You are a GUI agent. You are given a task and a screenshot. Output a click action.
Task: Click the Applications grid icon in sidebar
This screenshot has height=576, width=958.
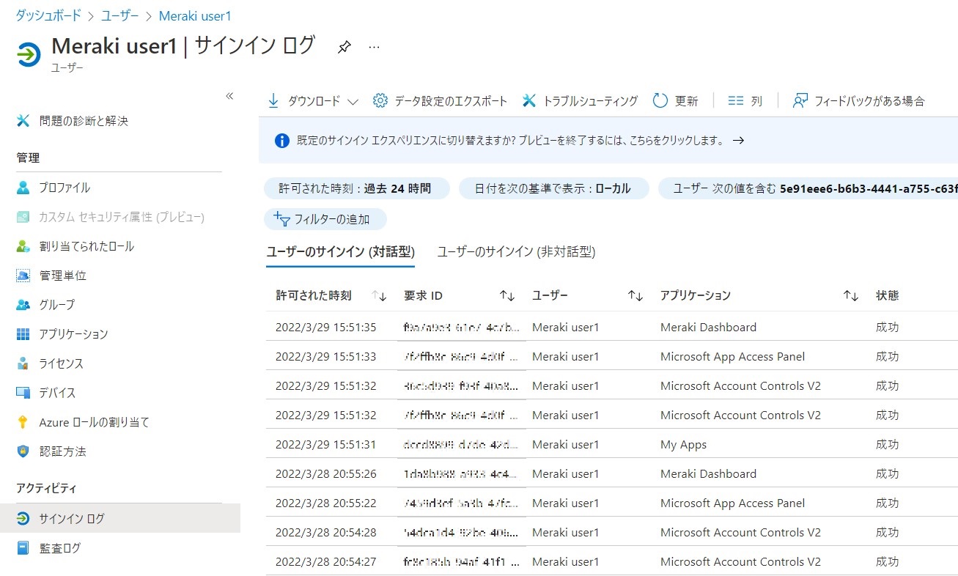[x=23, y=334]
